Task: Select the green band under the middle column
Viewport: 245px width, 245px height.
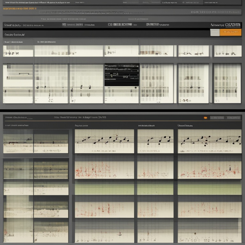Action: point(155,188)
